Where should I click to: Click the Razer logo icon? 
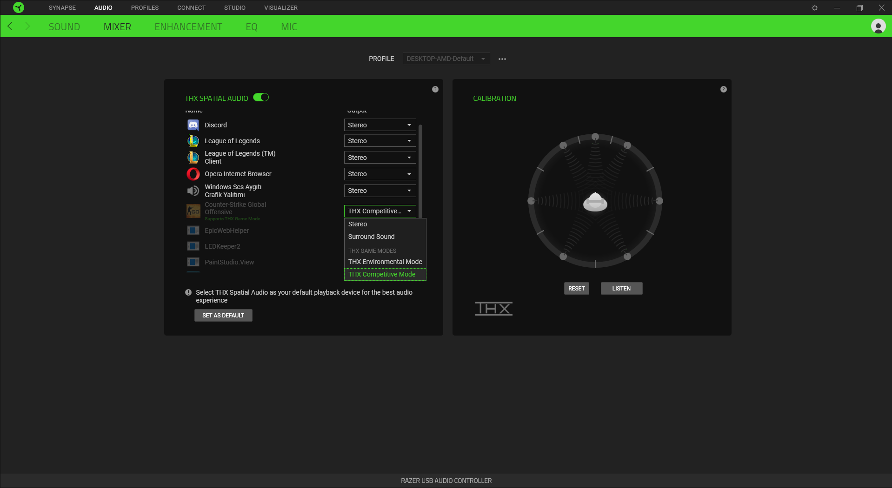[x=19, y=7]
